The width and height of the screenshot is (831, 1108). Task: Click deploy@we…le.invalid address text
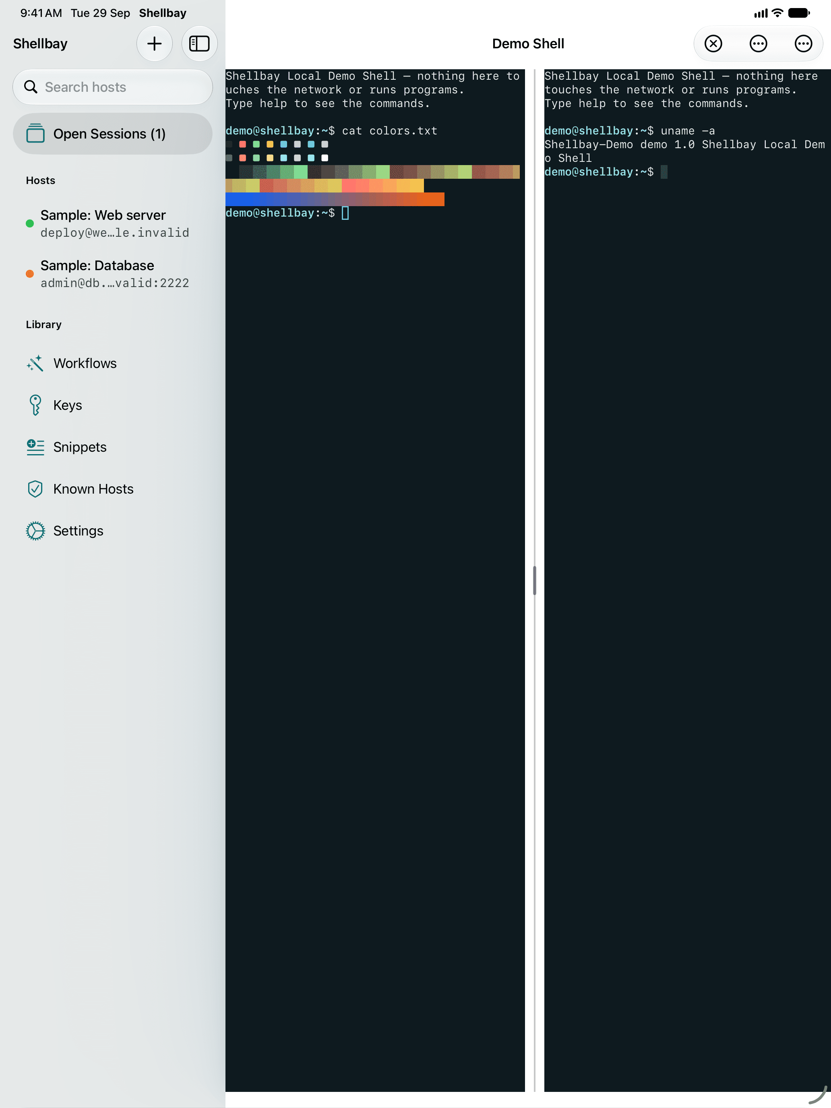coord(115,233)
